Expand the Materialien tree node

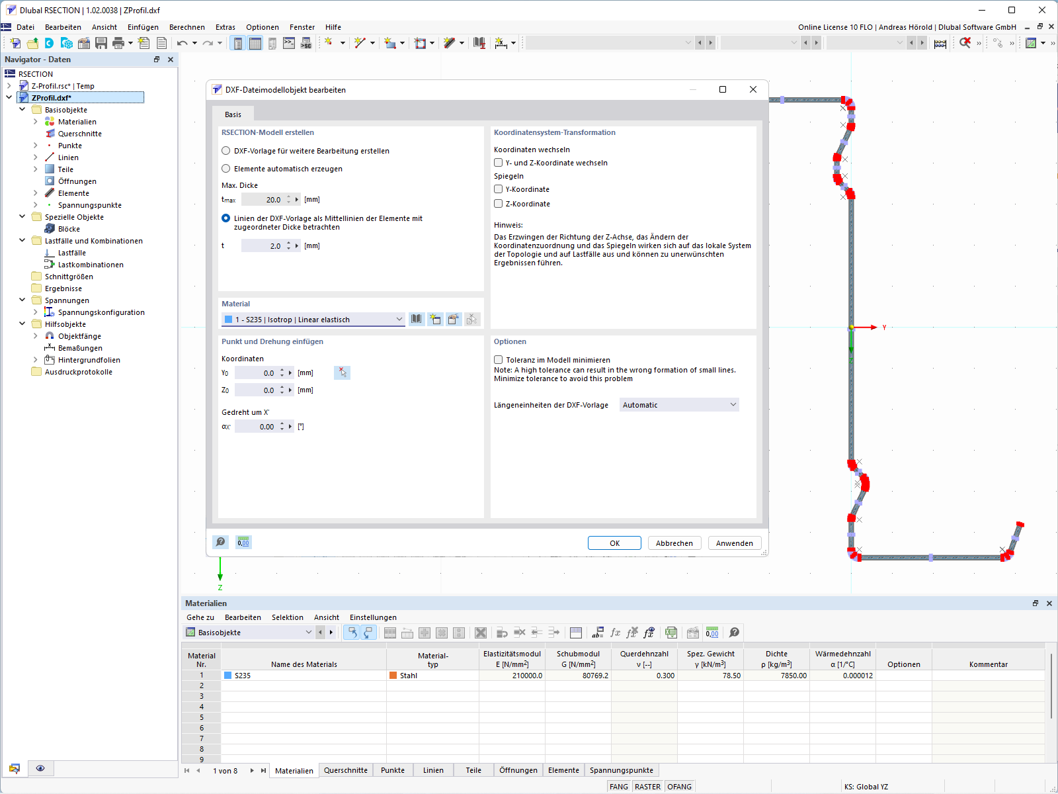point(36,122)
